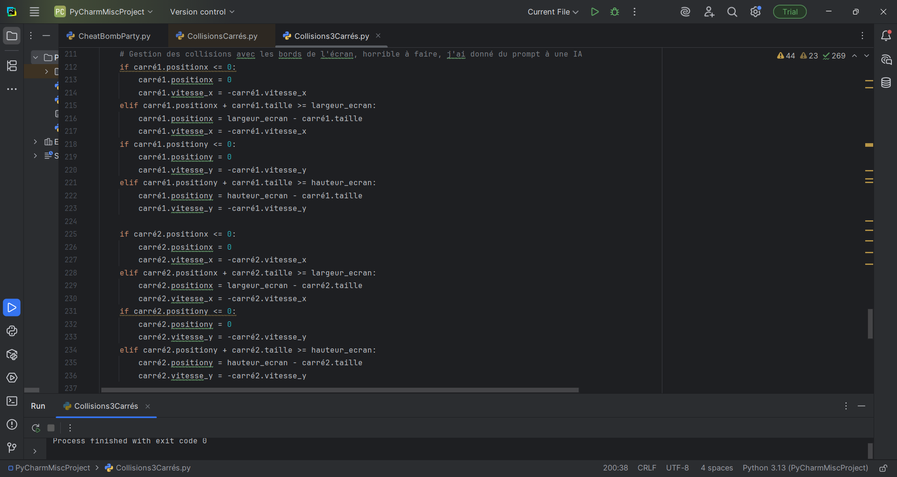This screenshot has height=477, width=897.
Task: Click the Trial license button
Action: point(790,12)
